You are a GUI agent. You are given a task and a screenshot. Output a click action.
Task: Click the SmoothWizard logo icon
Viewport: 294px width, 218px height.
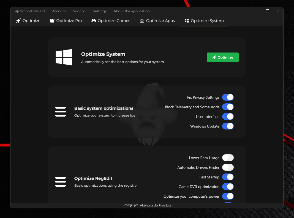pos(17,11)
